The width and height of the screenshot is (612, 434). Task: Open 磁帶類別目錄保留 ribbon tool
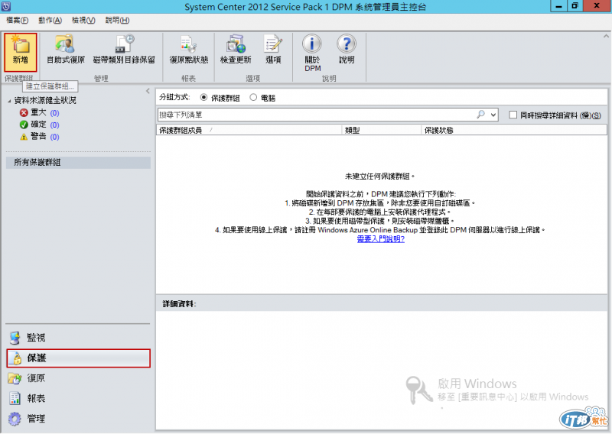coord(124,50)
